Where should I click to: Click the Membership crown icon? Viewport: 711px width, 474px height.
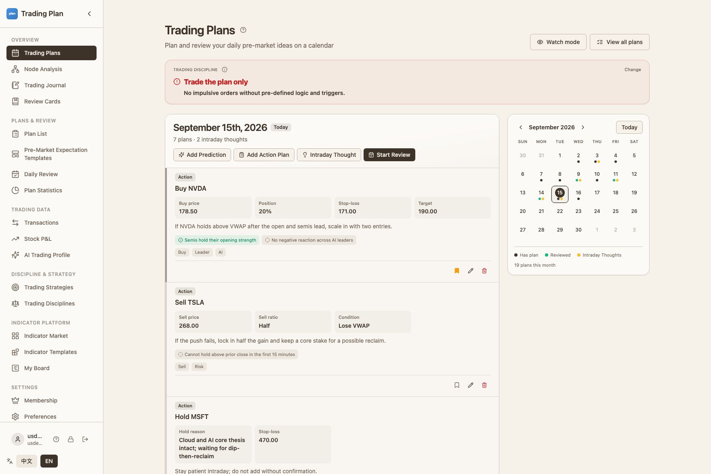tap(15, 400)
